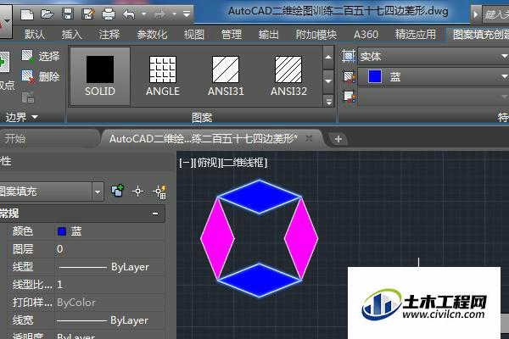This screenshot has height=339, width=509.
Task: Click the blue swatch in ribbon color dropdown
Action: pyautogui.click(x=375, y=76)
